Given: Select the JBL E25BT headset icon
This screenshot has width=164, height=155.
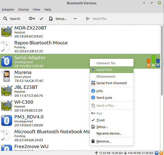Looking at the screenshot, I should tap(7, 91).
